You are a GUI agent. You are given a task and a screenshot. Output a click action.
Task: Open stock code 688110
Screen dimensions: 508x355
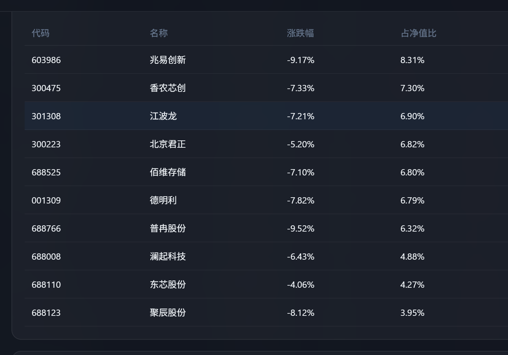click(x=46, y=285)
